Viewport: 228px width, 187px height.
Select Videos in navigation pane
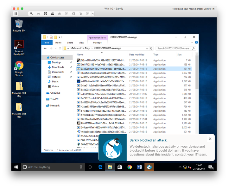pyautogui.click(x=55, y=86)
